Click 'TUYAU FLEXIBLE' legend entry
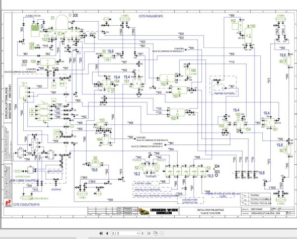Screen dimensions: 297x239 [261, 199]
